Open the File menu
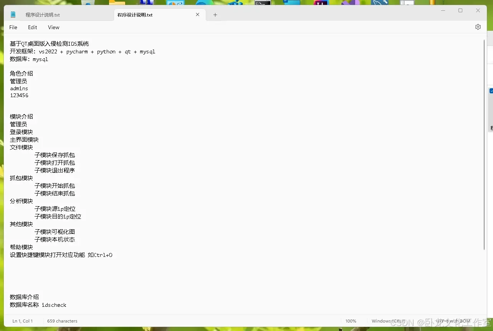493x331 pixels. click(x=13, y=27)
